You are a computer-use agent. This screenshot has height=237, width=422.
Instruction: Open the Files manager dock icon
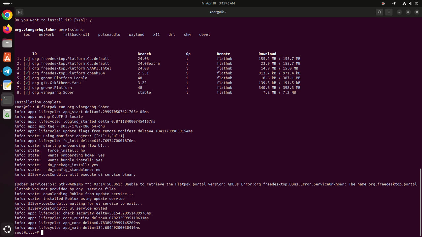click(7, 43)
